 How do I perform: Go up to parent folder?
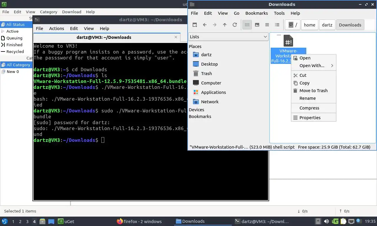[x=225, y=25]
